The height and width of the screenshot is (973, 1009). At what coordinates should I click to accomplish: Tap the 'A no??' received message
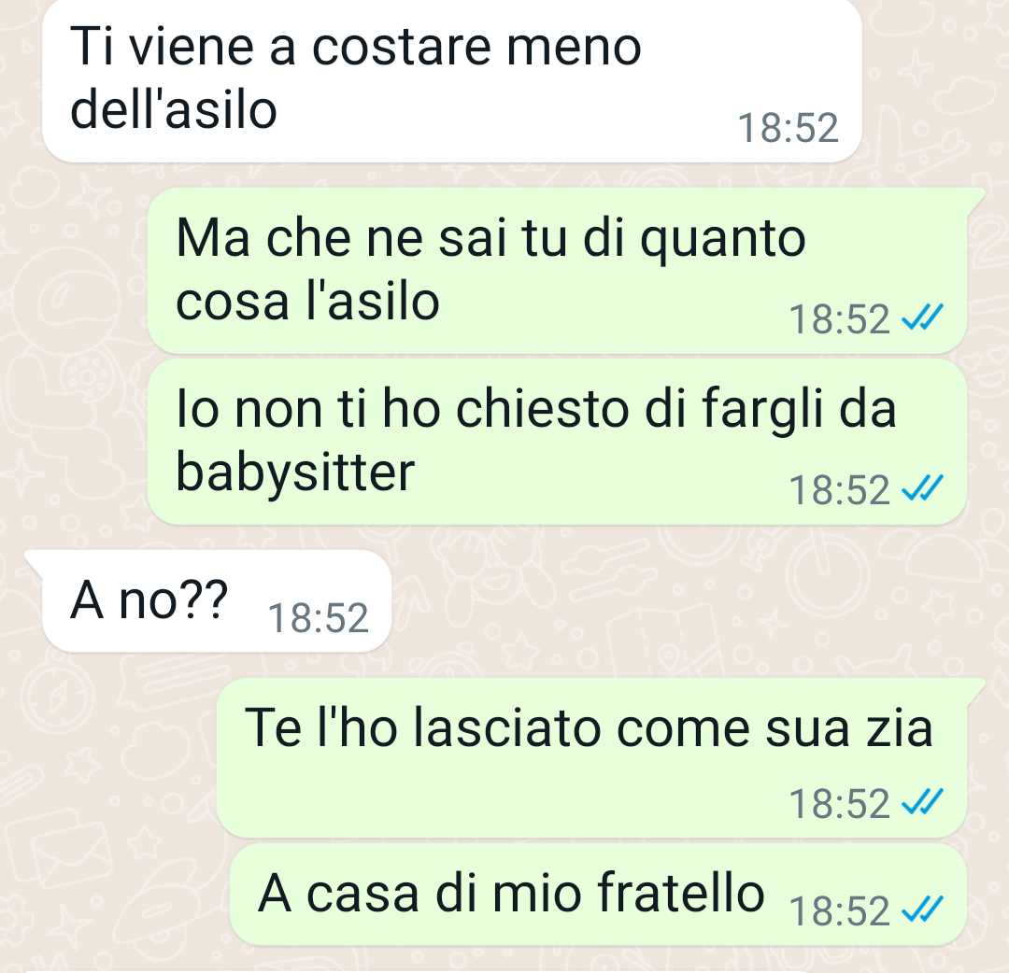[217, 600]
